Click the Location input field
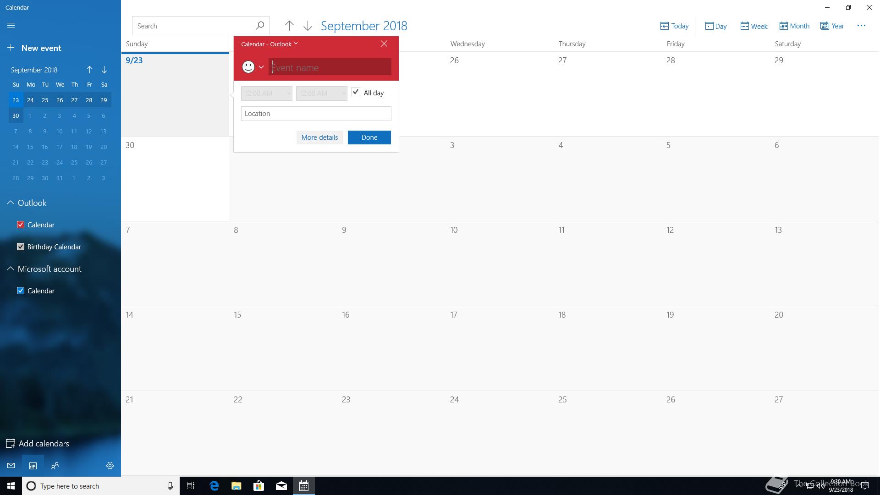 coord(316,114)
